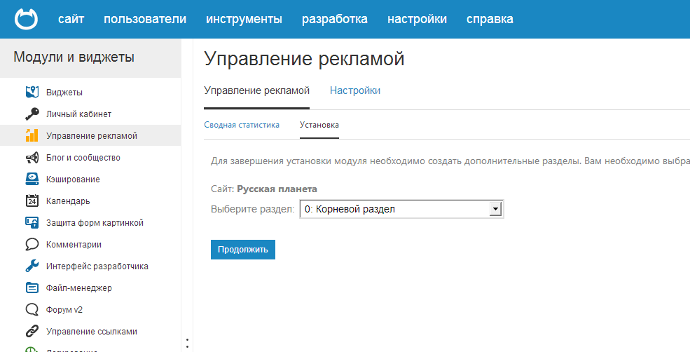The width and height of the screenshot is (690, 352).
Task: Click the Кэширование disk icon
Action: [32, 179]
